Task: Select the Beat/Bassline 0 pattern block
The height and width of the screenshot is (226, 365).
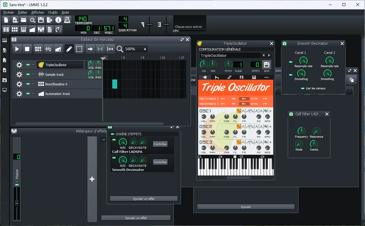Action: (115, 84)
